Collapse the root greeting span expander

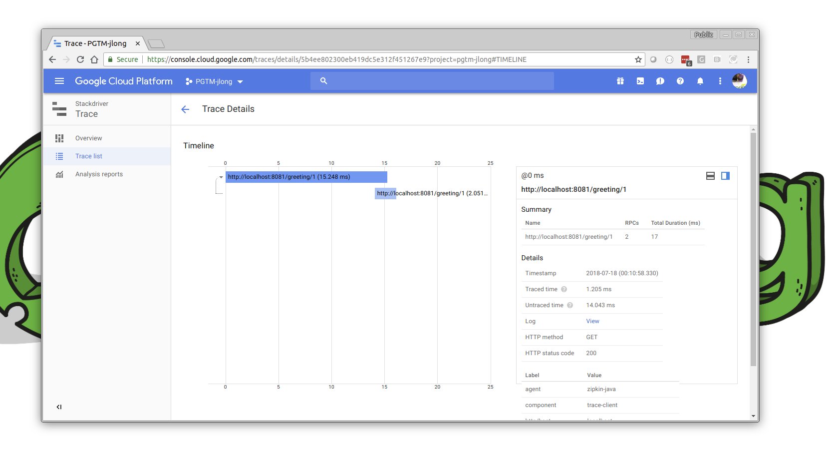coord(221,177)
